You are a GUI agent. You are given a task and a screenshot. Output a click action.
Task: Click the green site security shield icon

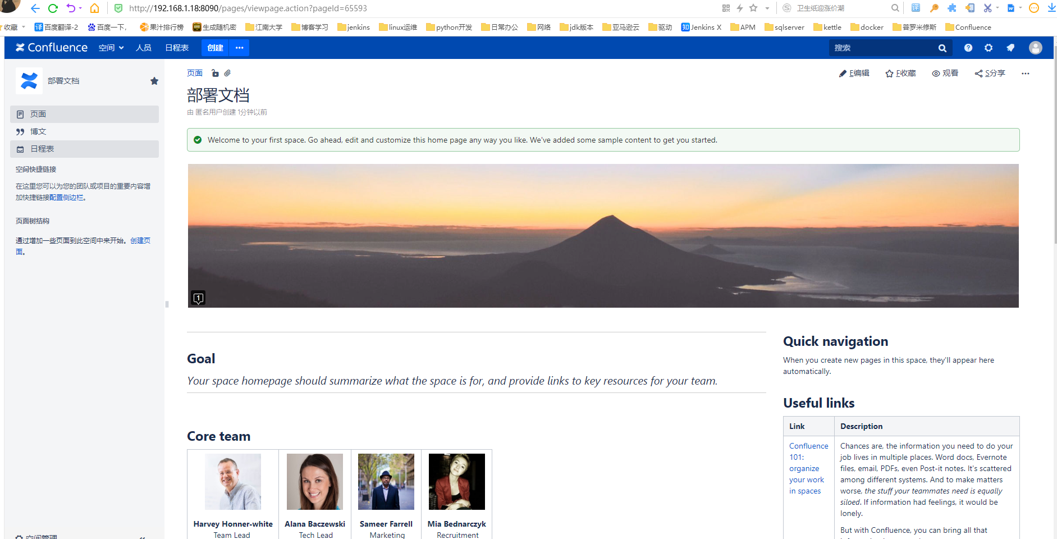pos(118,8)
